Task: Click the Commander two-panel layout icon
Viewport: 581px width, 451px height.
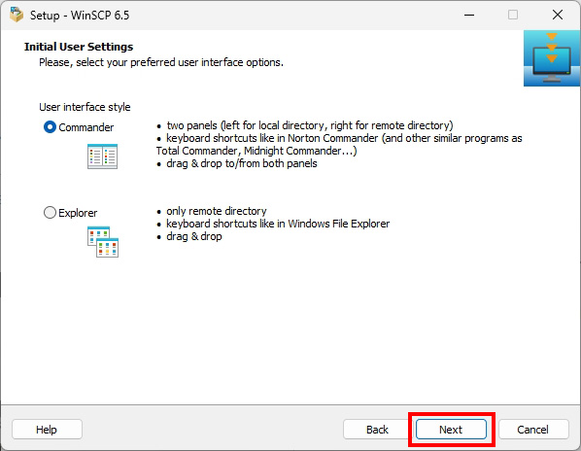Action: (103, 156)
